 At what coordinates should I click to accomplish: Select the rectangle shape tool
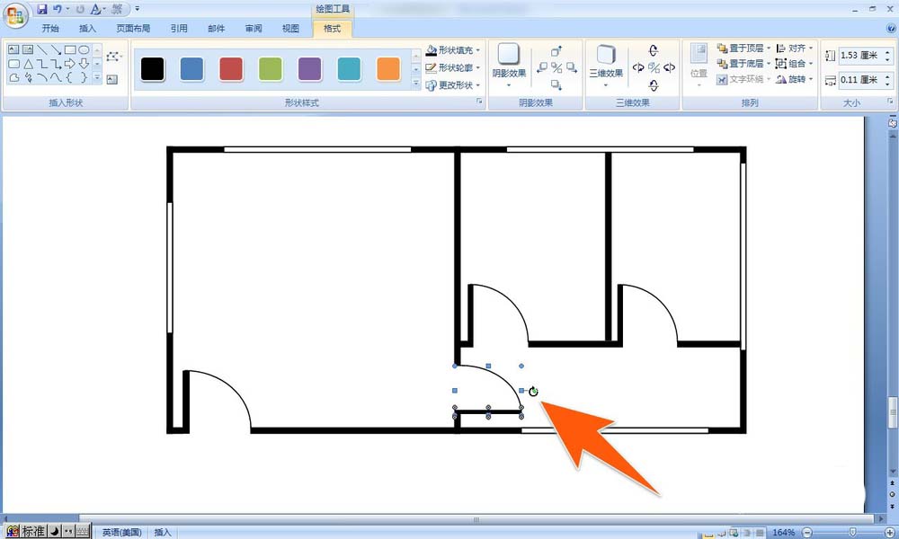[x=70, y=49]
